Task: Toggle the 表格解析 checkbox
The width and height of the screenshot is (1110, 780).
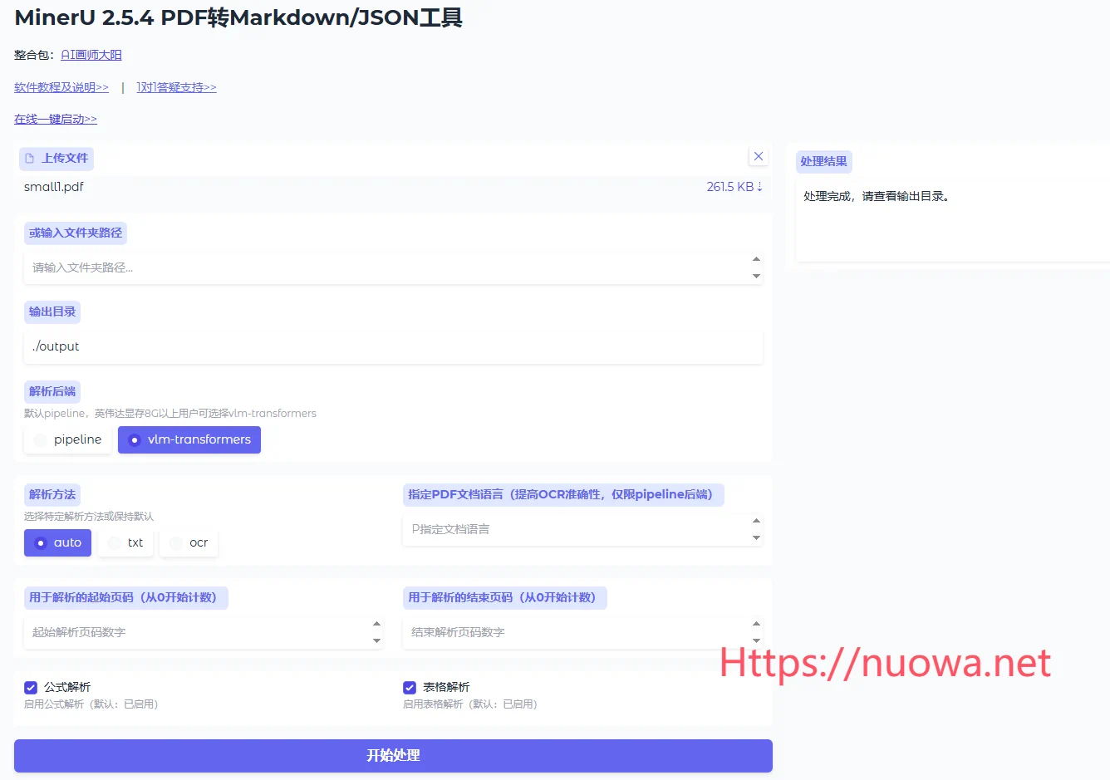Action: tap(410, 688)
